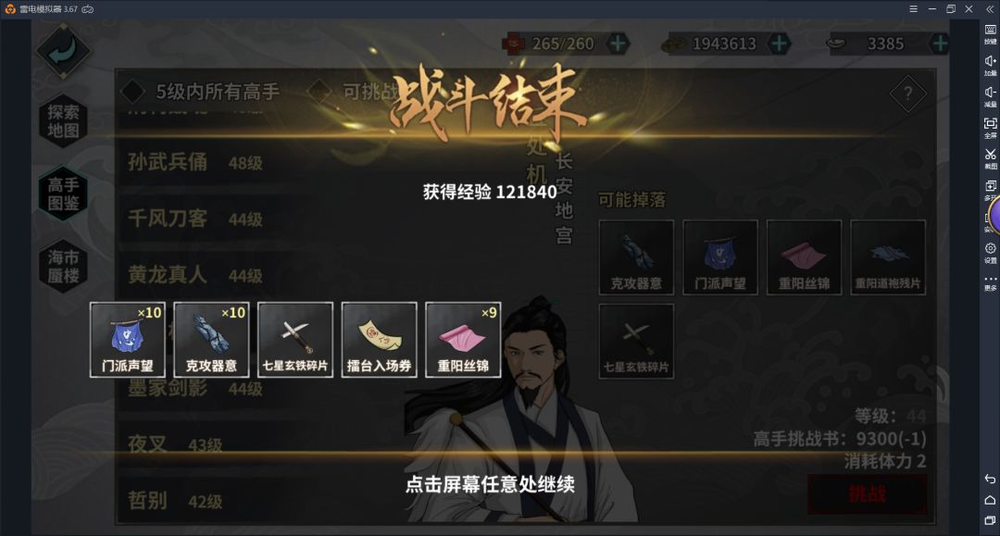
Task: Click 点击屏幕任意处继续 to continue
Action: tap(490, 484)
